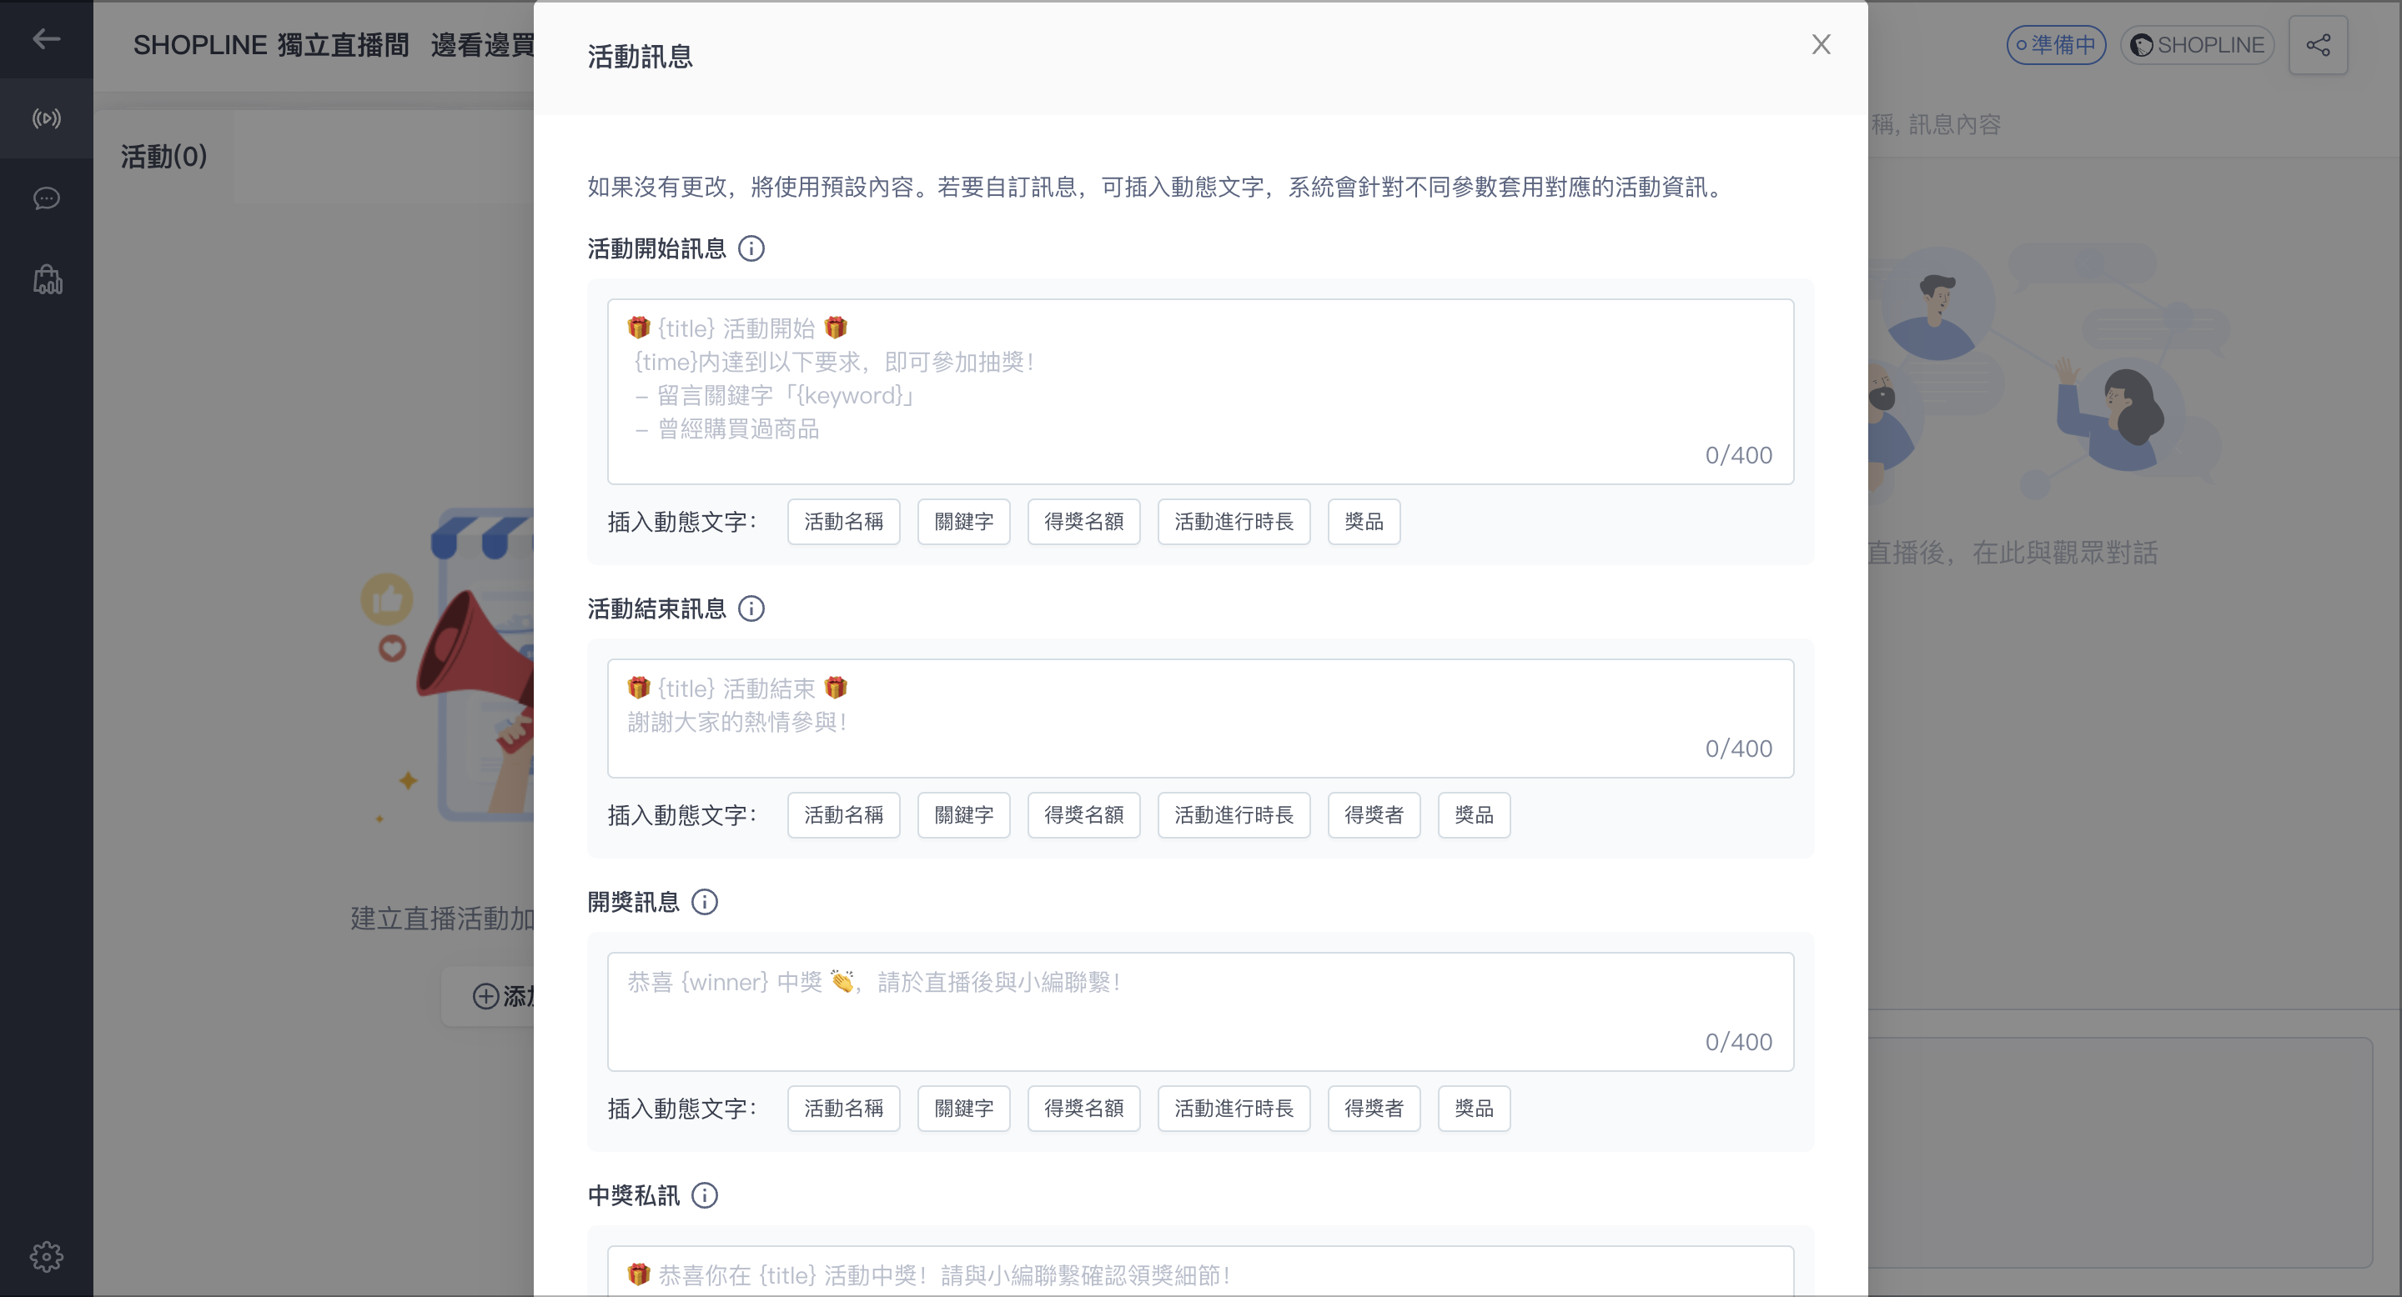Click the 0/400 counter of 活動結束訊息

click(1738, 749)
